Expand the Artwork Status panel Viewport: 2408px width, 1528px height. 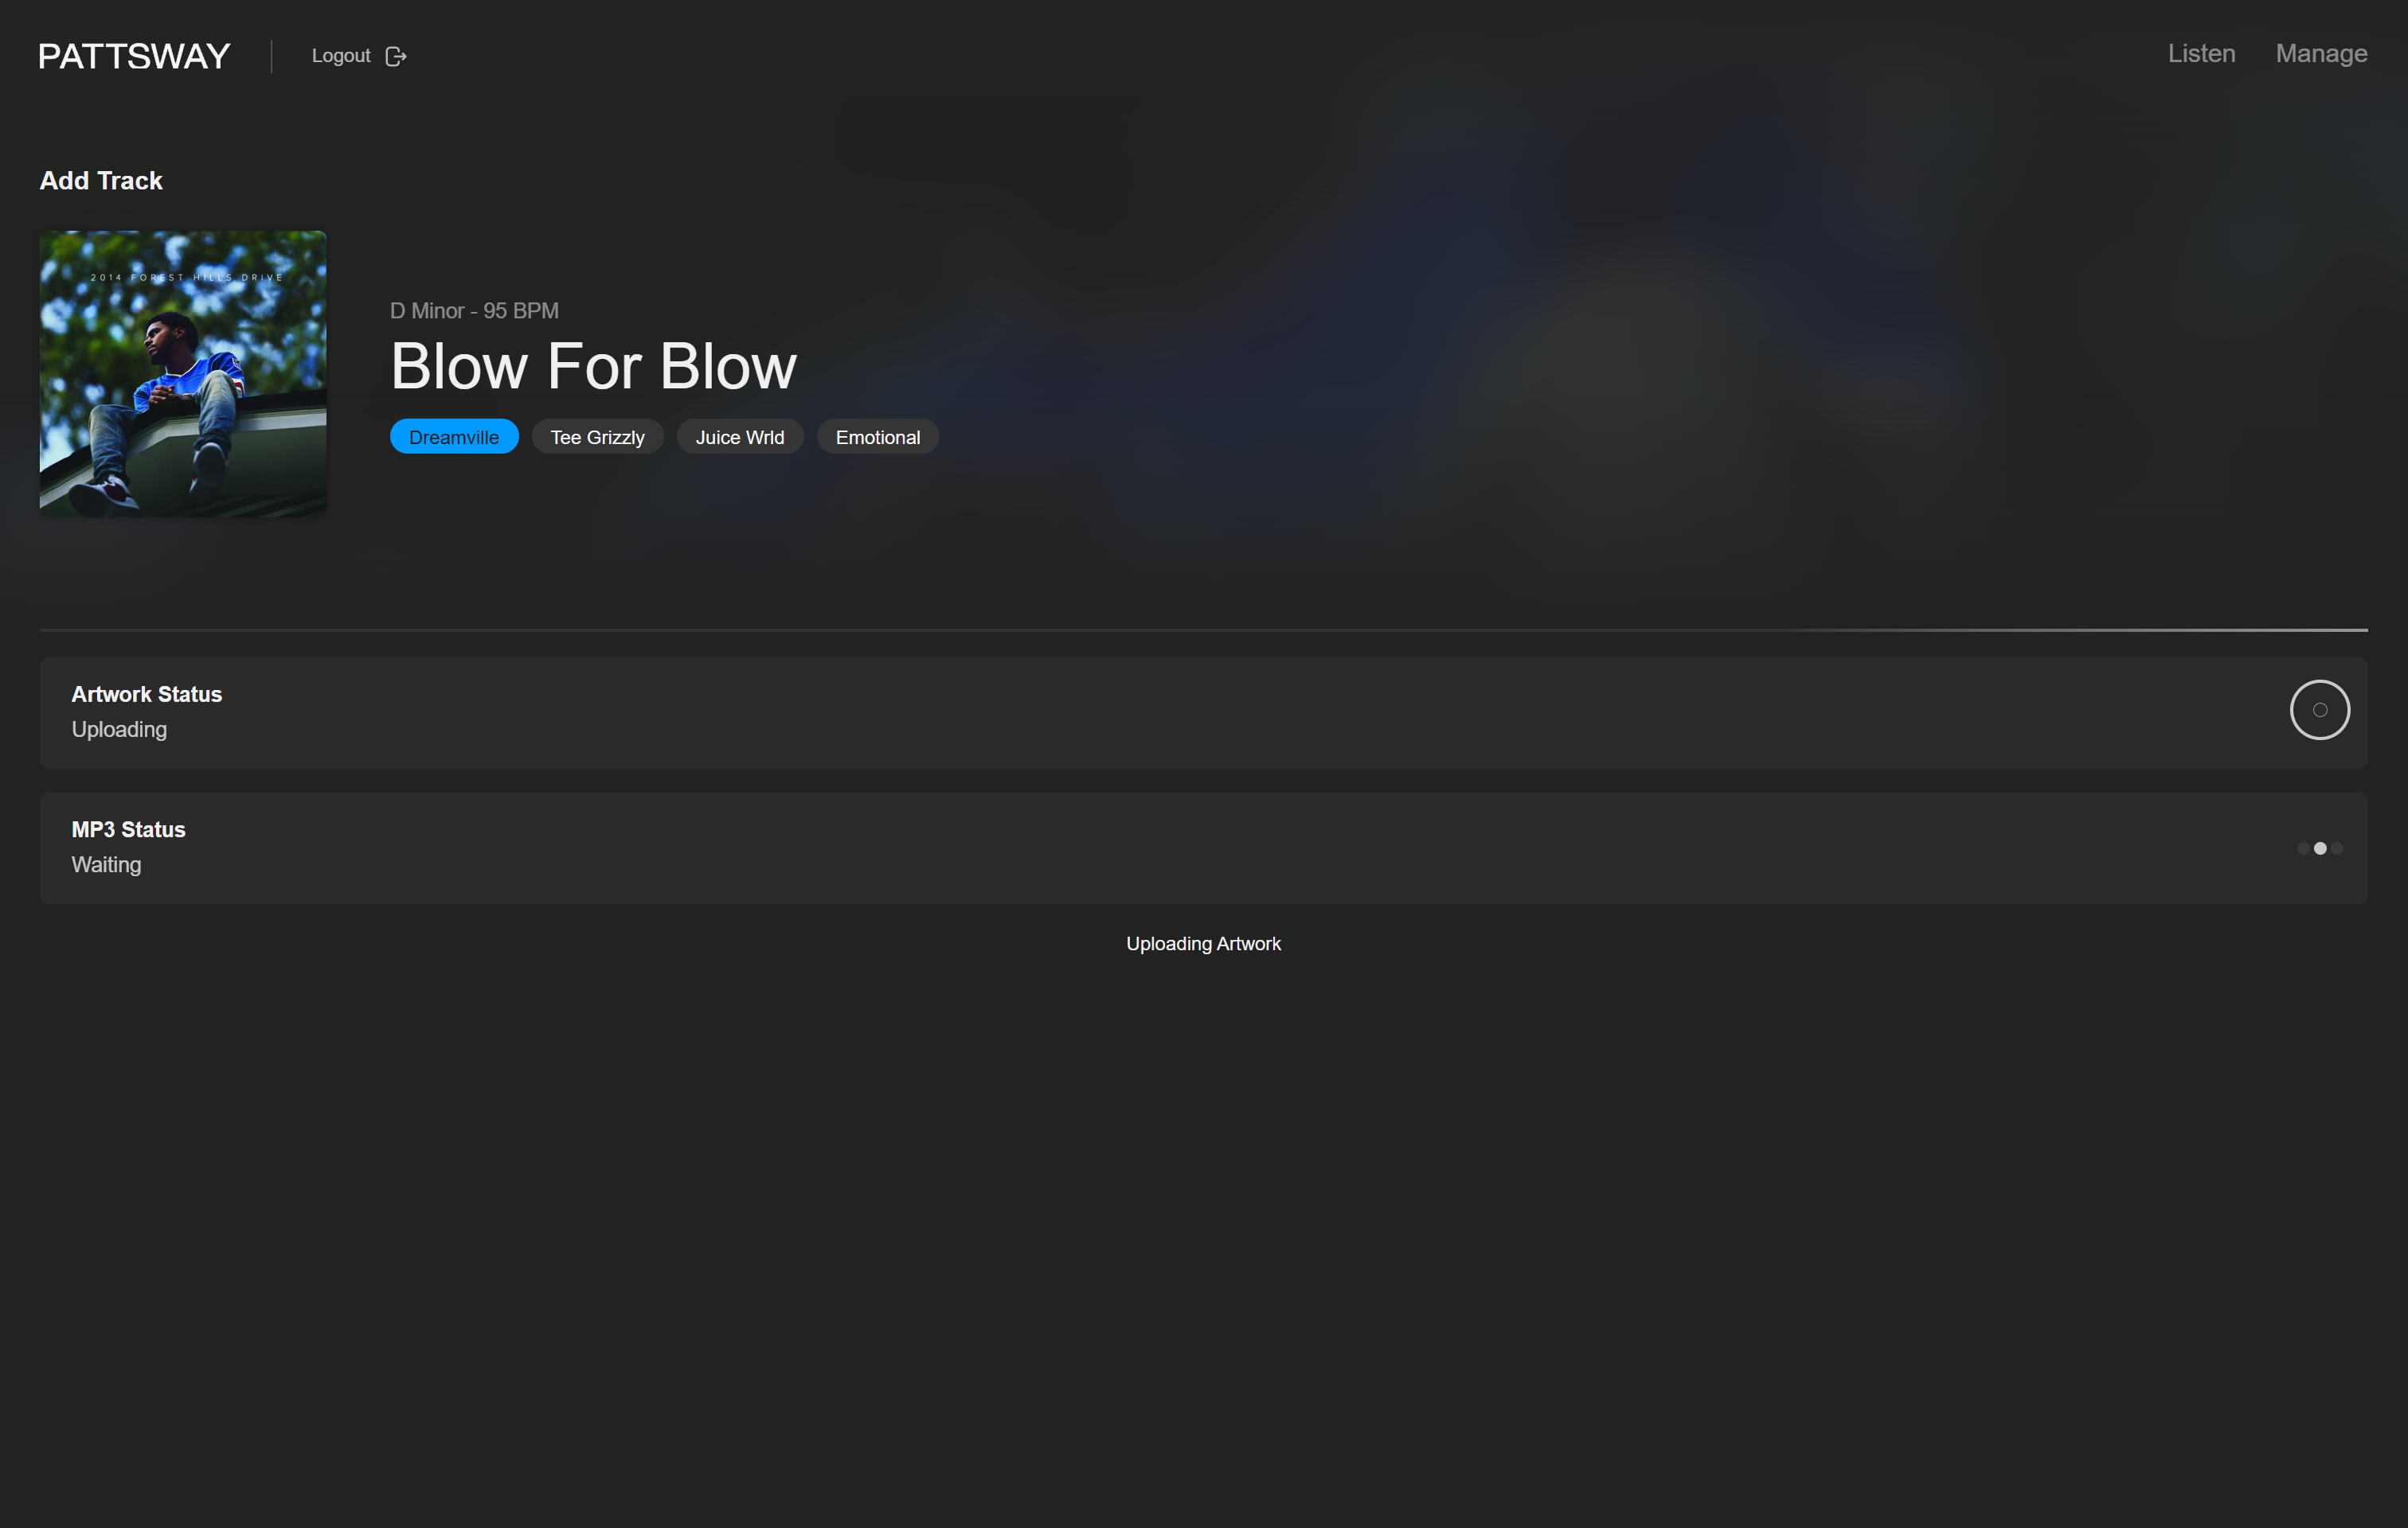coord(1203,711)
